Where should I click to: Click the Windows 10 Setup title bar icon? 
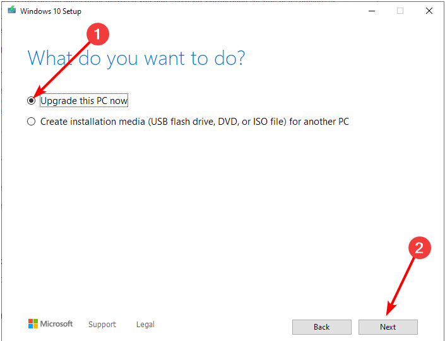tap(11, 11)
